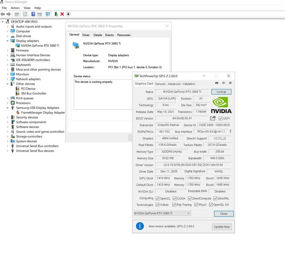The width and height of the screenshot is (285, 277).
Task: Toggle the OpenCL checkbox
Action: (158, 199)
